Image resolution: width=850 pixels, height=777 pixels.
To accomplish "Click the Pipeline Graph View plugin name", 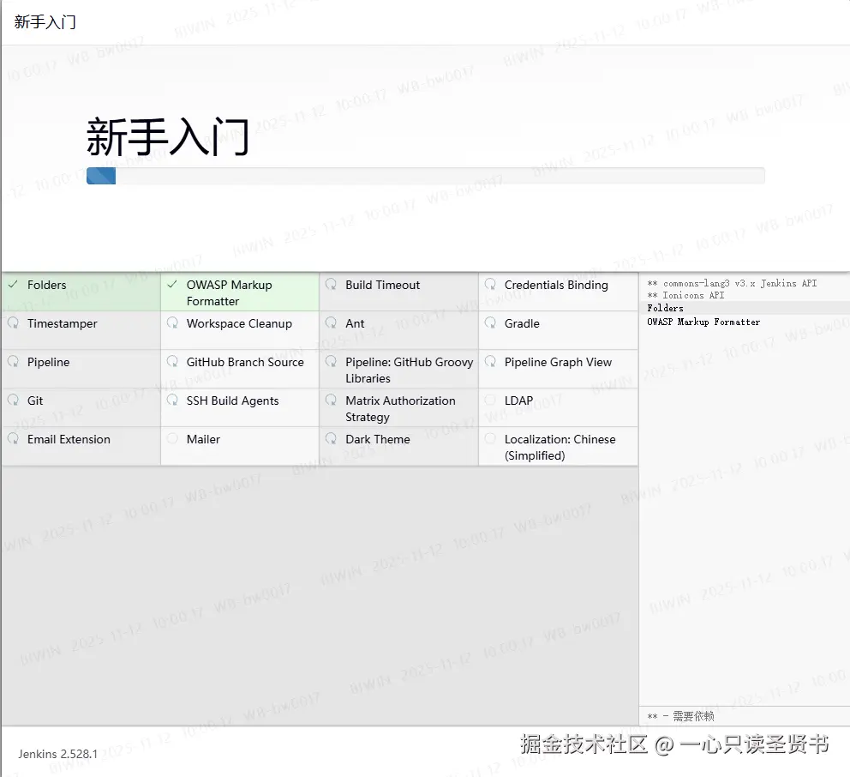I will pyautogui.click(x=558, y=362).
